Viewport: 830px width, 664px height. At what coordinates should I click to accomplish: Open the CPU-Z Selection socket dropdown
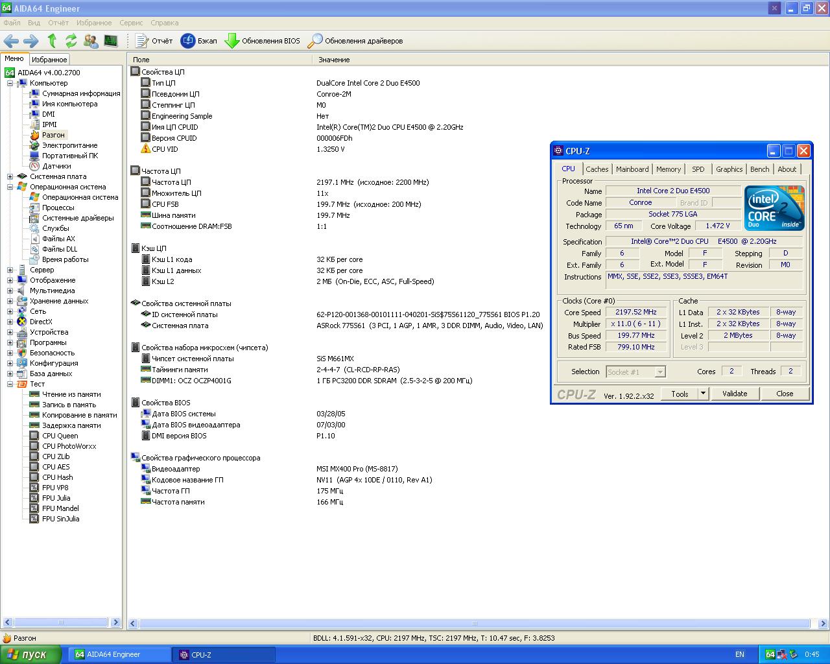(660, 372)
